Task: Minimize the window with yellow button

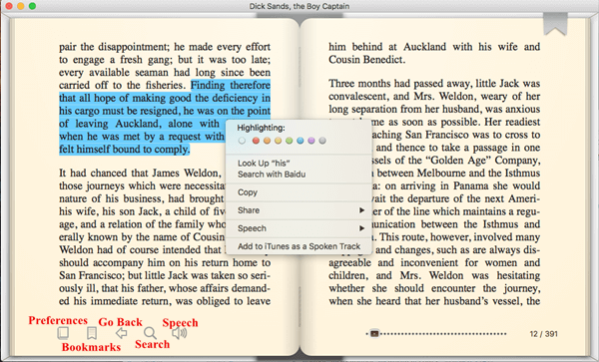Action: pos(21,6)
